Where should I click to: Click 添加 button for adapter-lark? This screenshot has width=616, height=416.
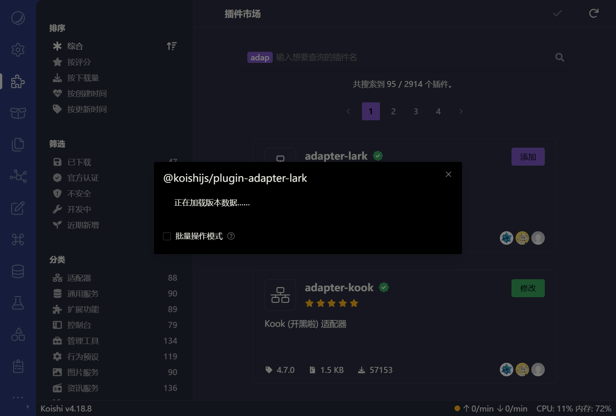[x=528, y=157]
